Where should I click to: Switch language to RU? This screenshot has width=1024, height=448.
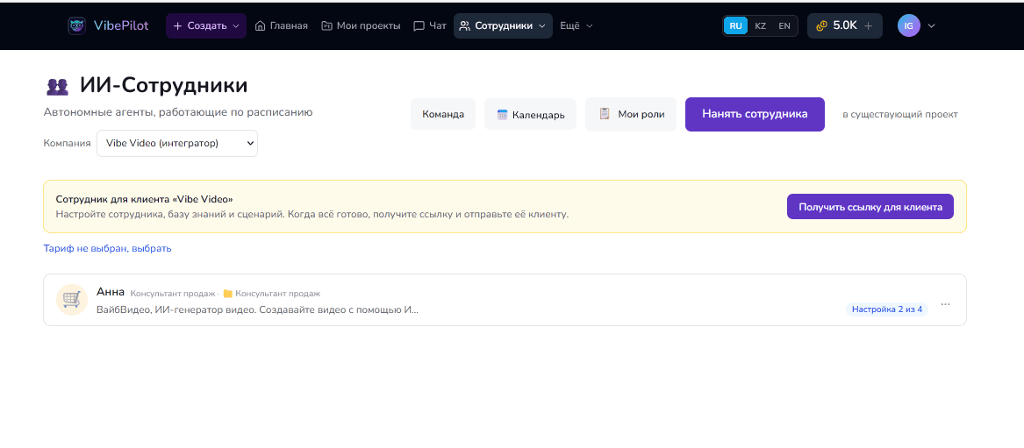pyautogui.click(x=736, y=26)
